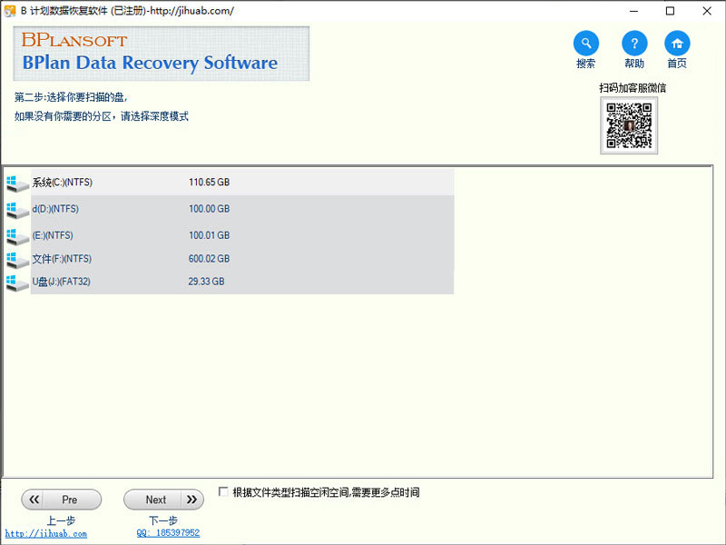Click the 扫码加客服微信 caption
Image resolution: width=726 pixels, height=545 pixels.
point(633,88)
